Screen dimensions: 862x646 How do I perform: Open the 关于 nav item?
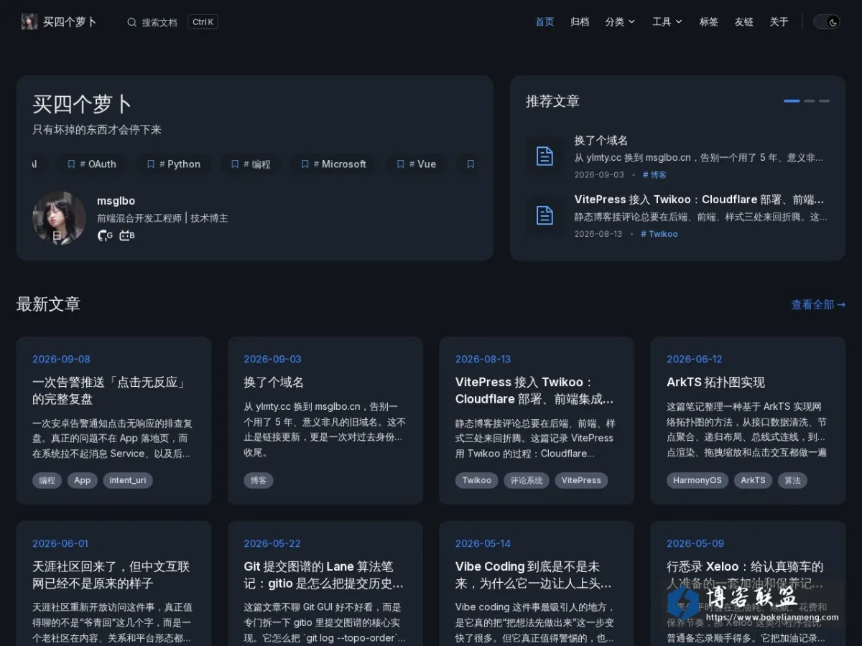point(779,22)
